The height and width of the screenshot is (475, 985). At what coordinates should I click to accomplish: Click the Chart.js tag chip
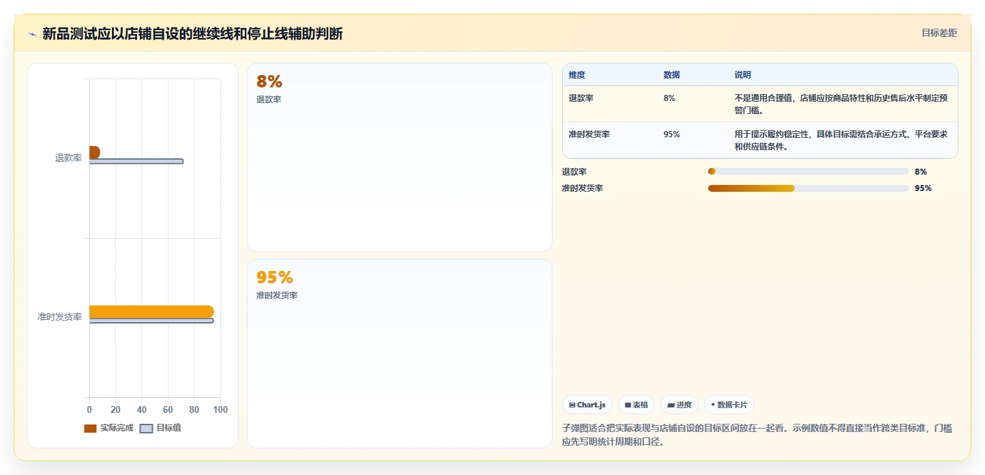click(x=587, y=405)
